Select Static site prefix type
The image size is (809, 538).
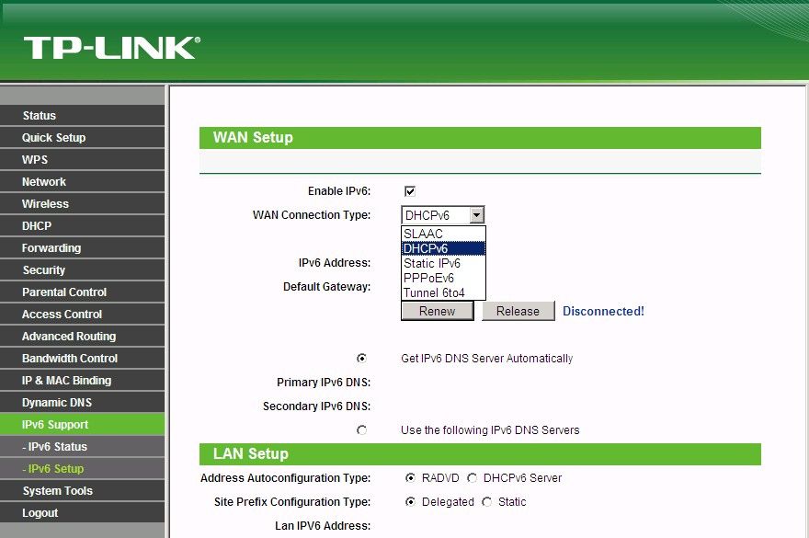[x=486, y=502]
